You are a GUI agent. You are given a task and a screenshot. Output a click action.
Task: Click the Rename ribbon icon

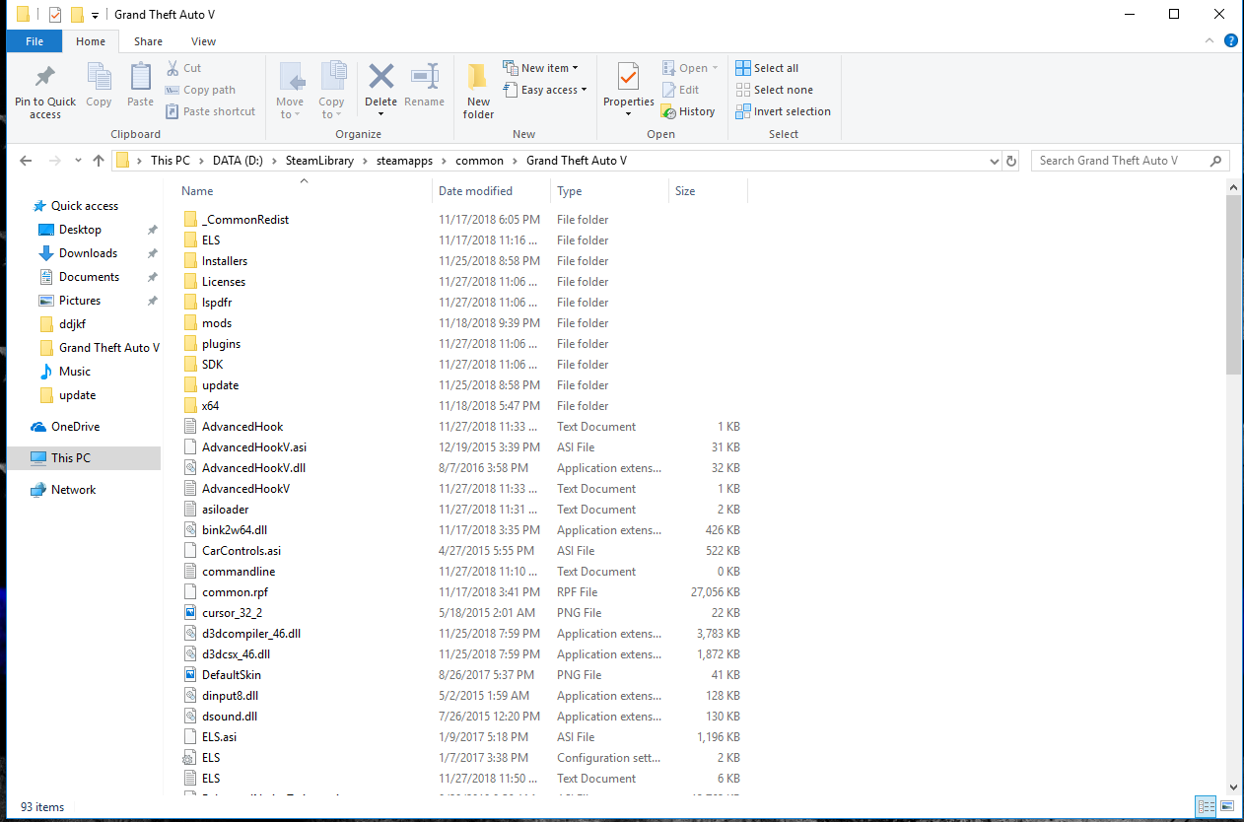pos(424,85)
